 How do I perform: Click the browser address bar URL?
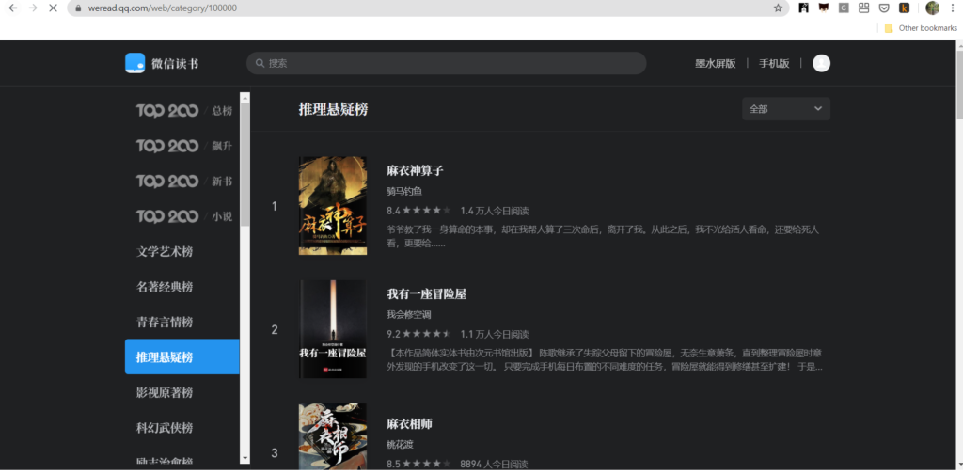point(161,8)
